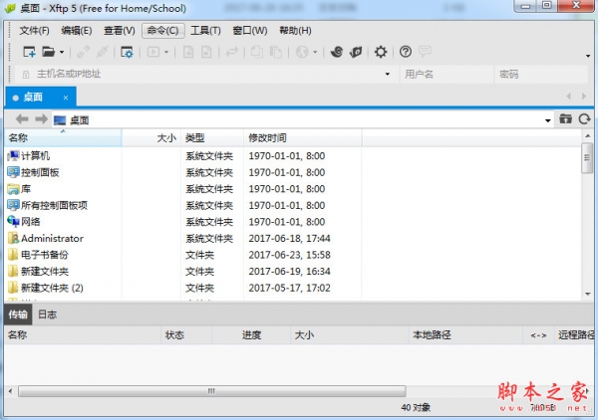Screen dimensions: 598x420
Task: Click the second grayed-out document toolbar icon
Action: click(x=206, y=52)
